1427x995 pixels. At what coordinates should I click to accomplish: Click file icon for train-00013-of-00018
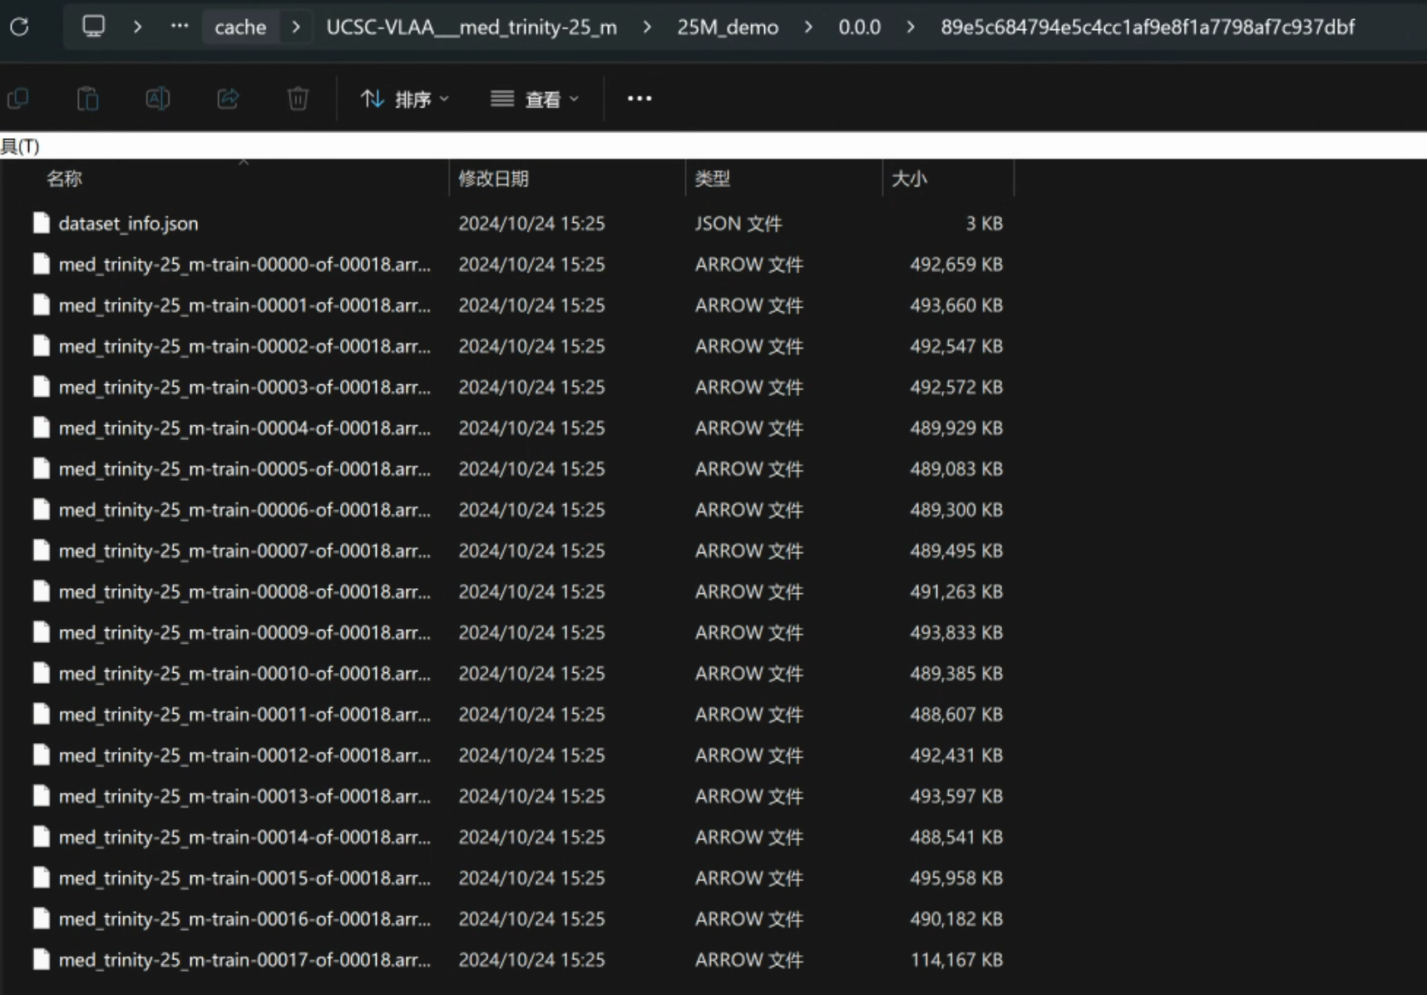click(x=41, y=796)
